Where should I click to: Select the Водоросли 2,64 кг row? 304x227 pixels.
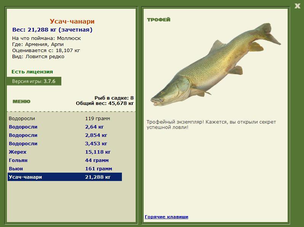coord(65,127)
